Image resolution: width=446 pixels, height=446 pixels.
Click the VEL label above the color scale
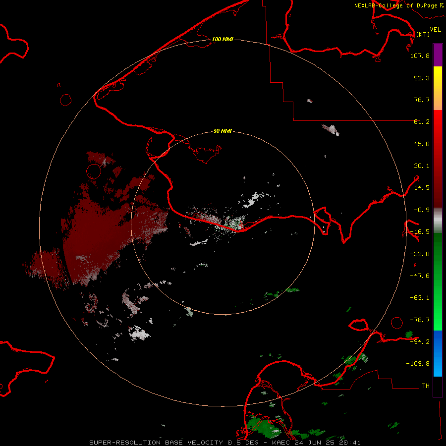[x=435, y=29]
